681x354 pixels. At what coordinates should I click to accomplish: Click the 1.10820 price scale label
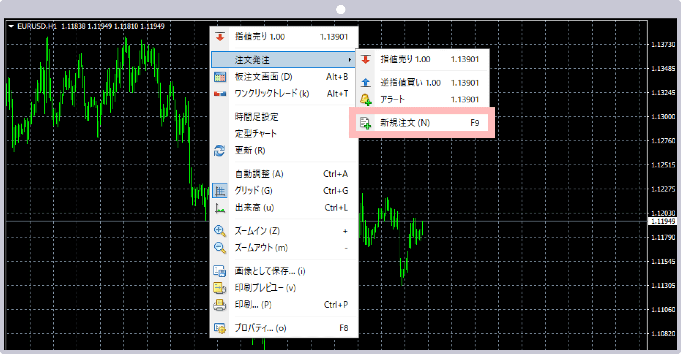tap(663, 333)
